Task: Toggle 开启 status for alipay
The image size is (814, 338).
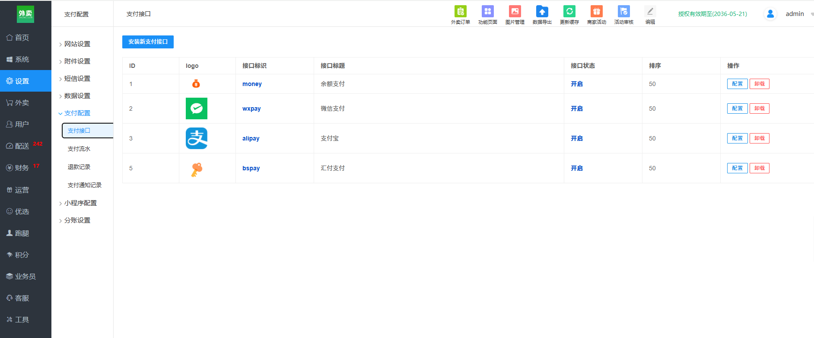Action: (576, 138)
